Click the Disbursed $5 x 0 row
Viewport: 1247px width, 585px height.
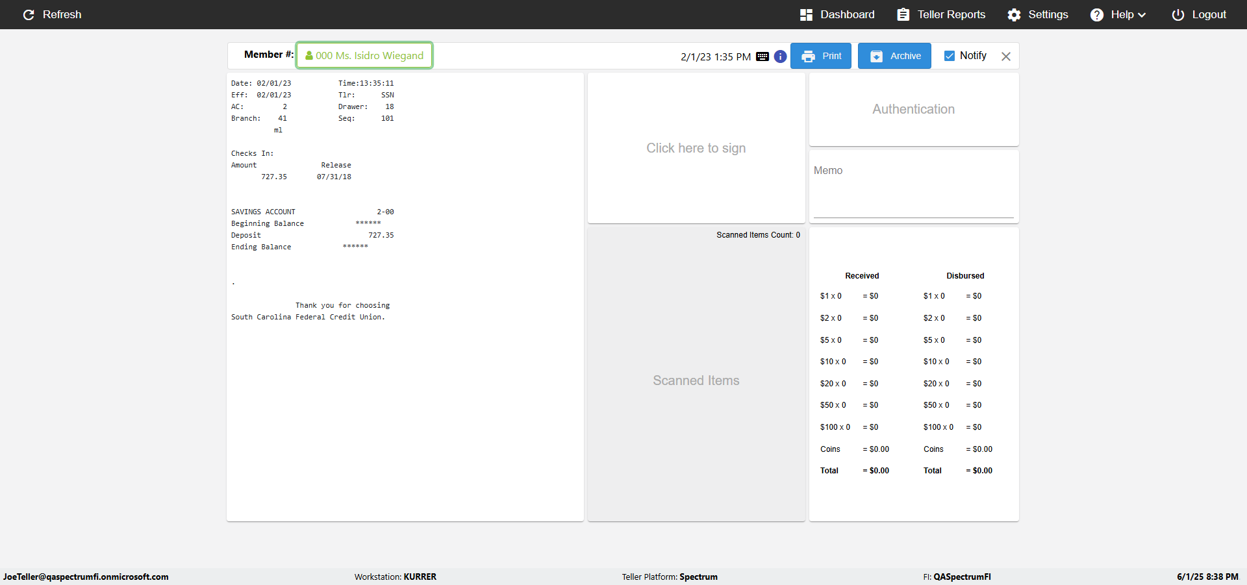coord(953,340)
